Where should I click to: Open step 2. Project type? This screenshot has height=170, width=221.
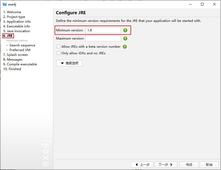(x=14, y=17)
